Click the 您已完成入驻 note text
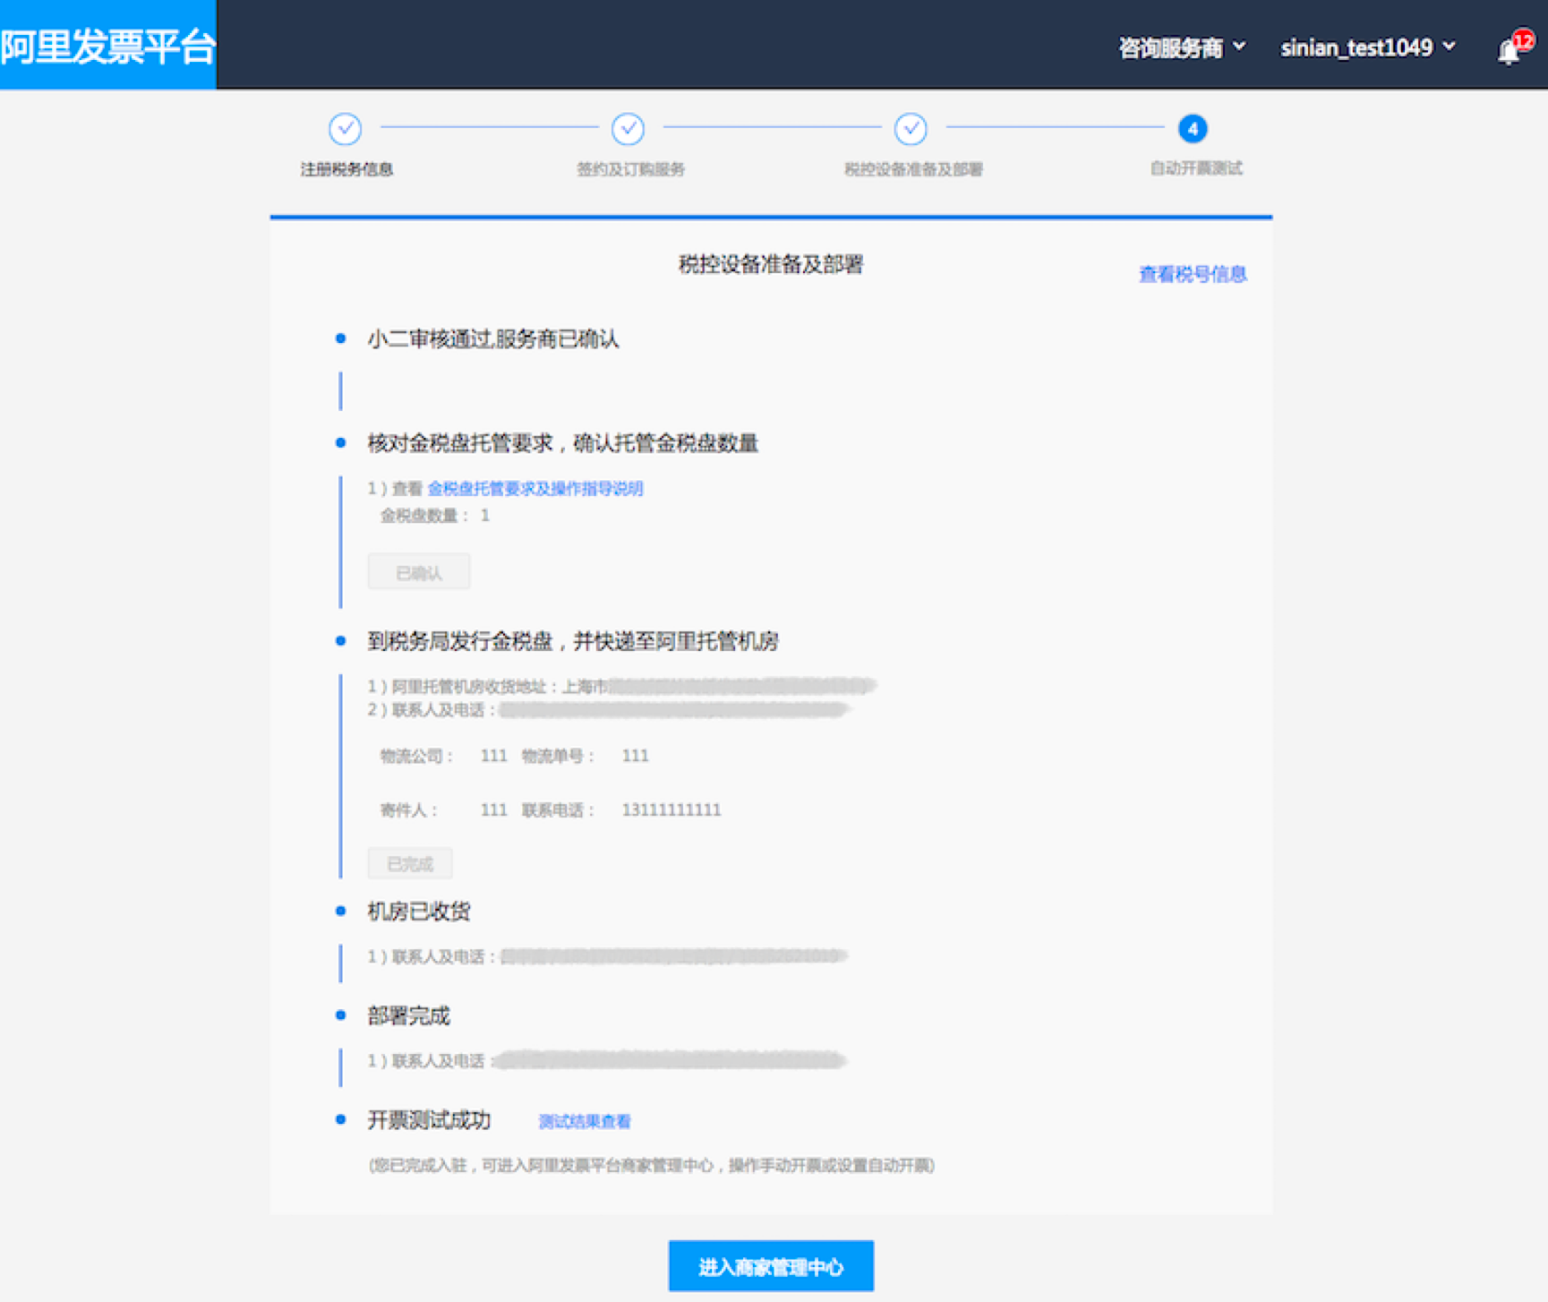Viewport: 1548px width, 1302px height. click(x=652, y=1165)
